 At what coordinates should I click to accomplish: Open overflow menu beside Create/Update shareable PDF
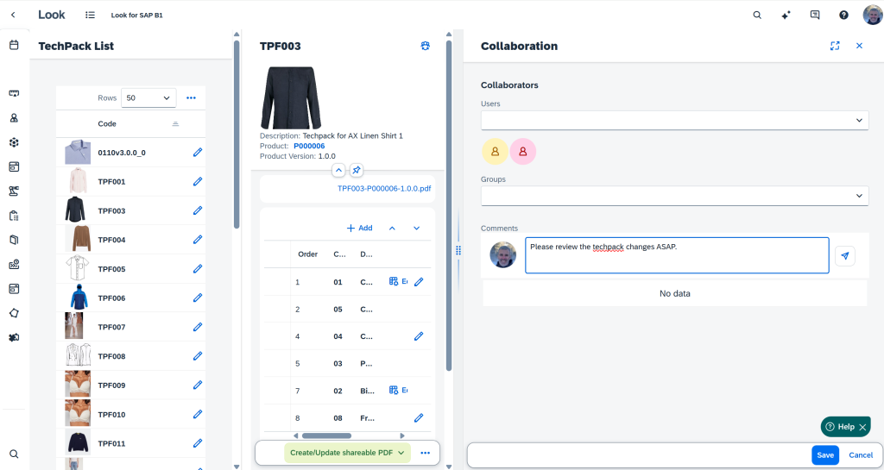pos(425,453)
